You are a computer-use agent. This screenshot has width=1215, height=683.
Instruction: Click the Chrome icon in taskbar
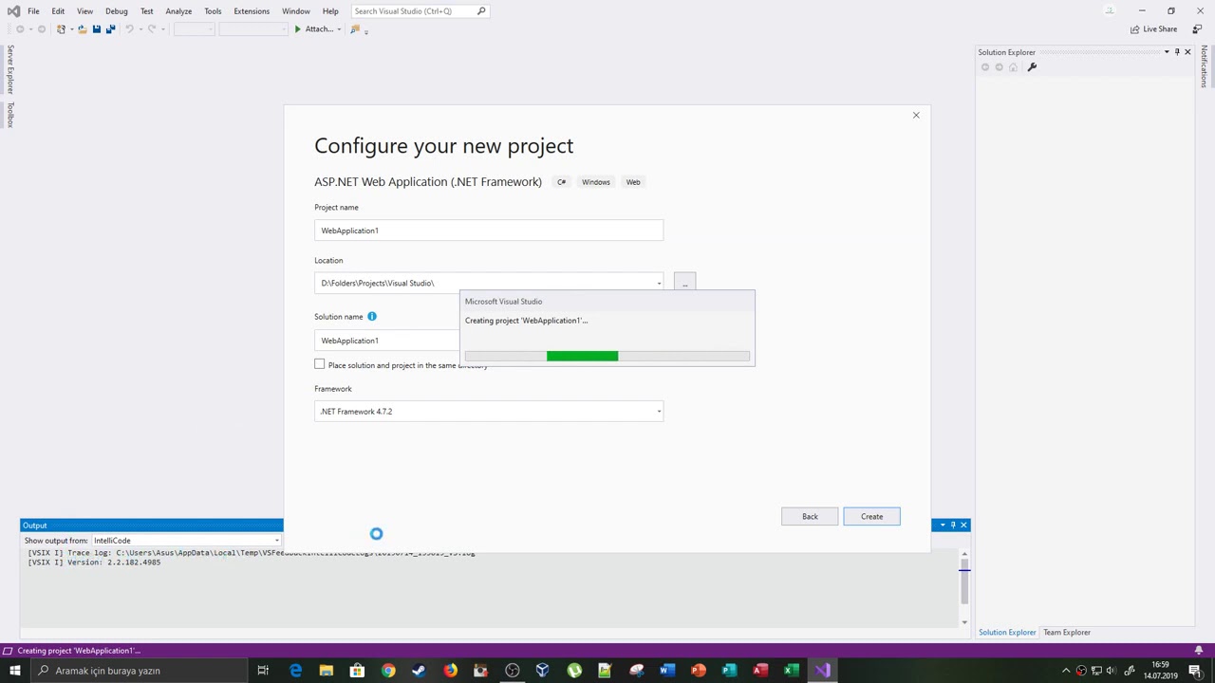pyautogui.click(x=388, y=671)
